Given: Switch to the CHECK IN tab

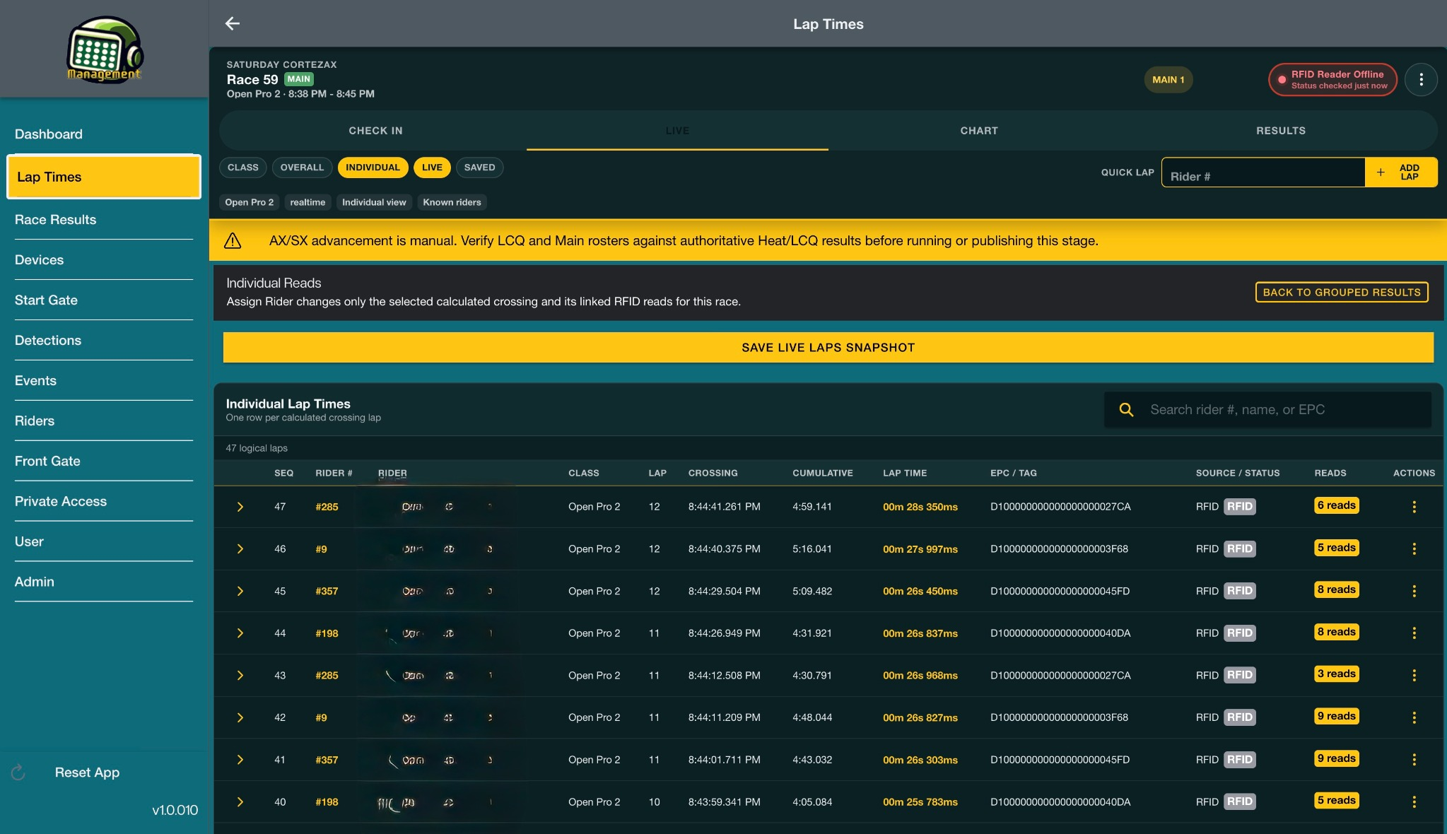Looking at the screenshot, I should (375, 131).
